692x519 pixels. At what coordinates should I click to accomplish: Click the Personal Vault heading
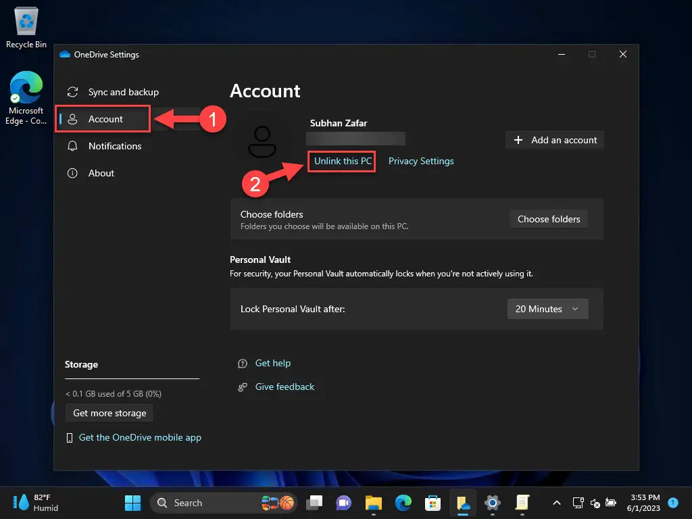[260, 259]
